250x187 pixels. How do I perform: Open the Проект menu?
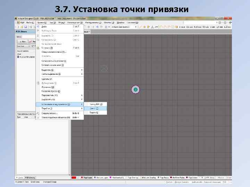[x=62, y=23]
